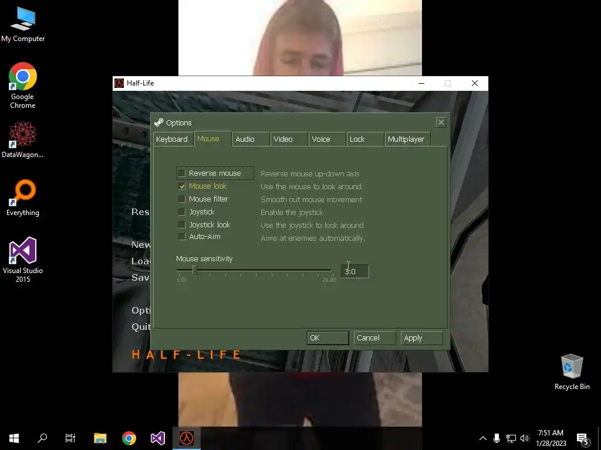
Task: Select the Recycle Bin desktop icon
Action: [x=572, y=372]
